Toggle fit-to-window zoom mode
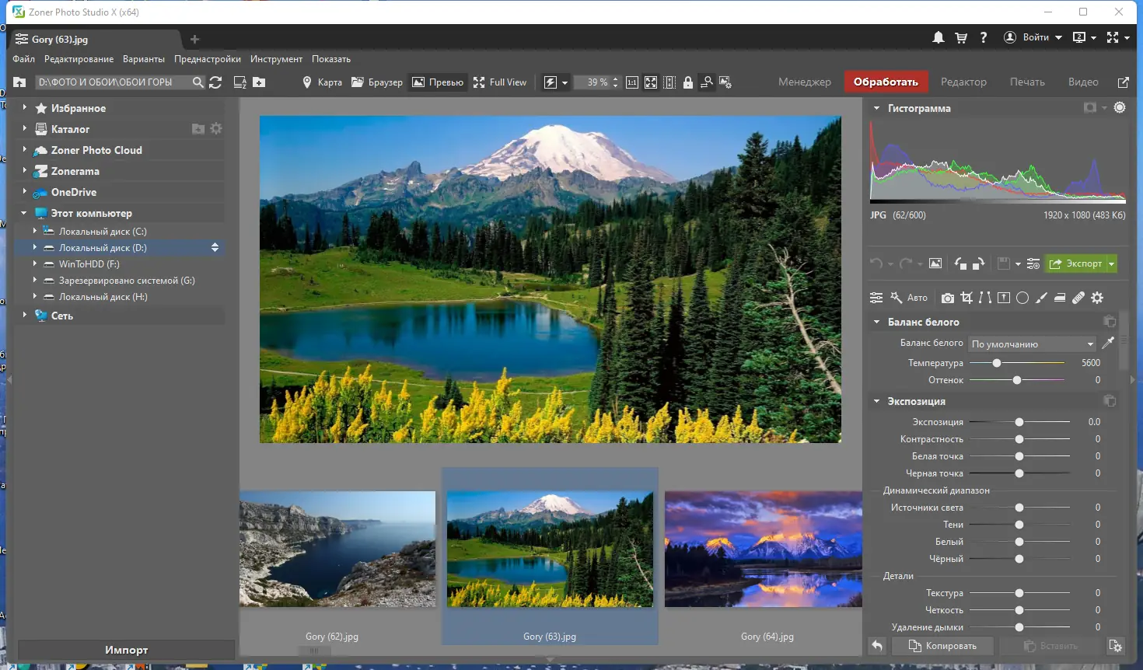Viewport: 1143px width, 670px height. [651, 82]
